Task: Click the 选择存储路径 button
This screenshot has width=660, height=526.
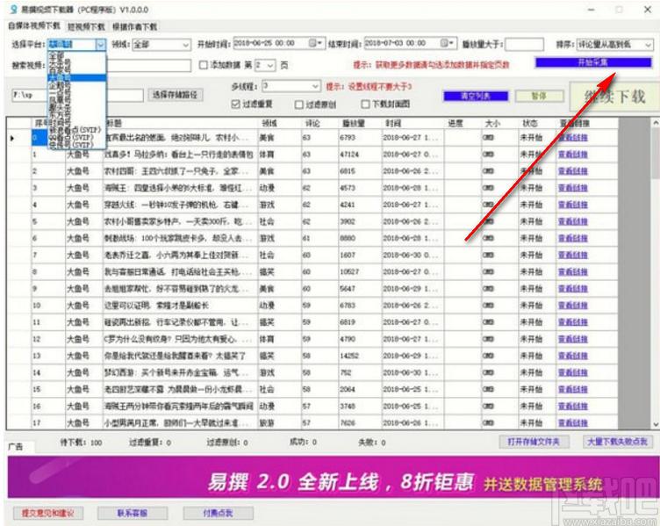Action: click(175, 94)
